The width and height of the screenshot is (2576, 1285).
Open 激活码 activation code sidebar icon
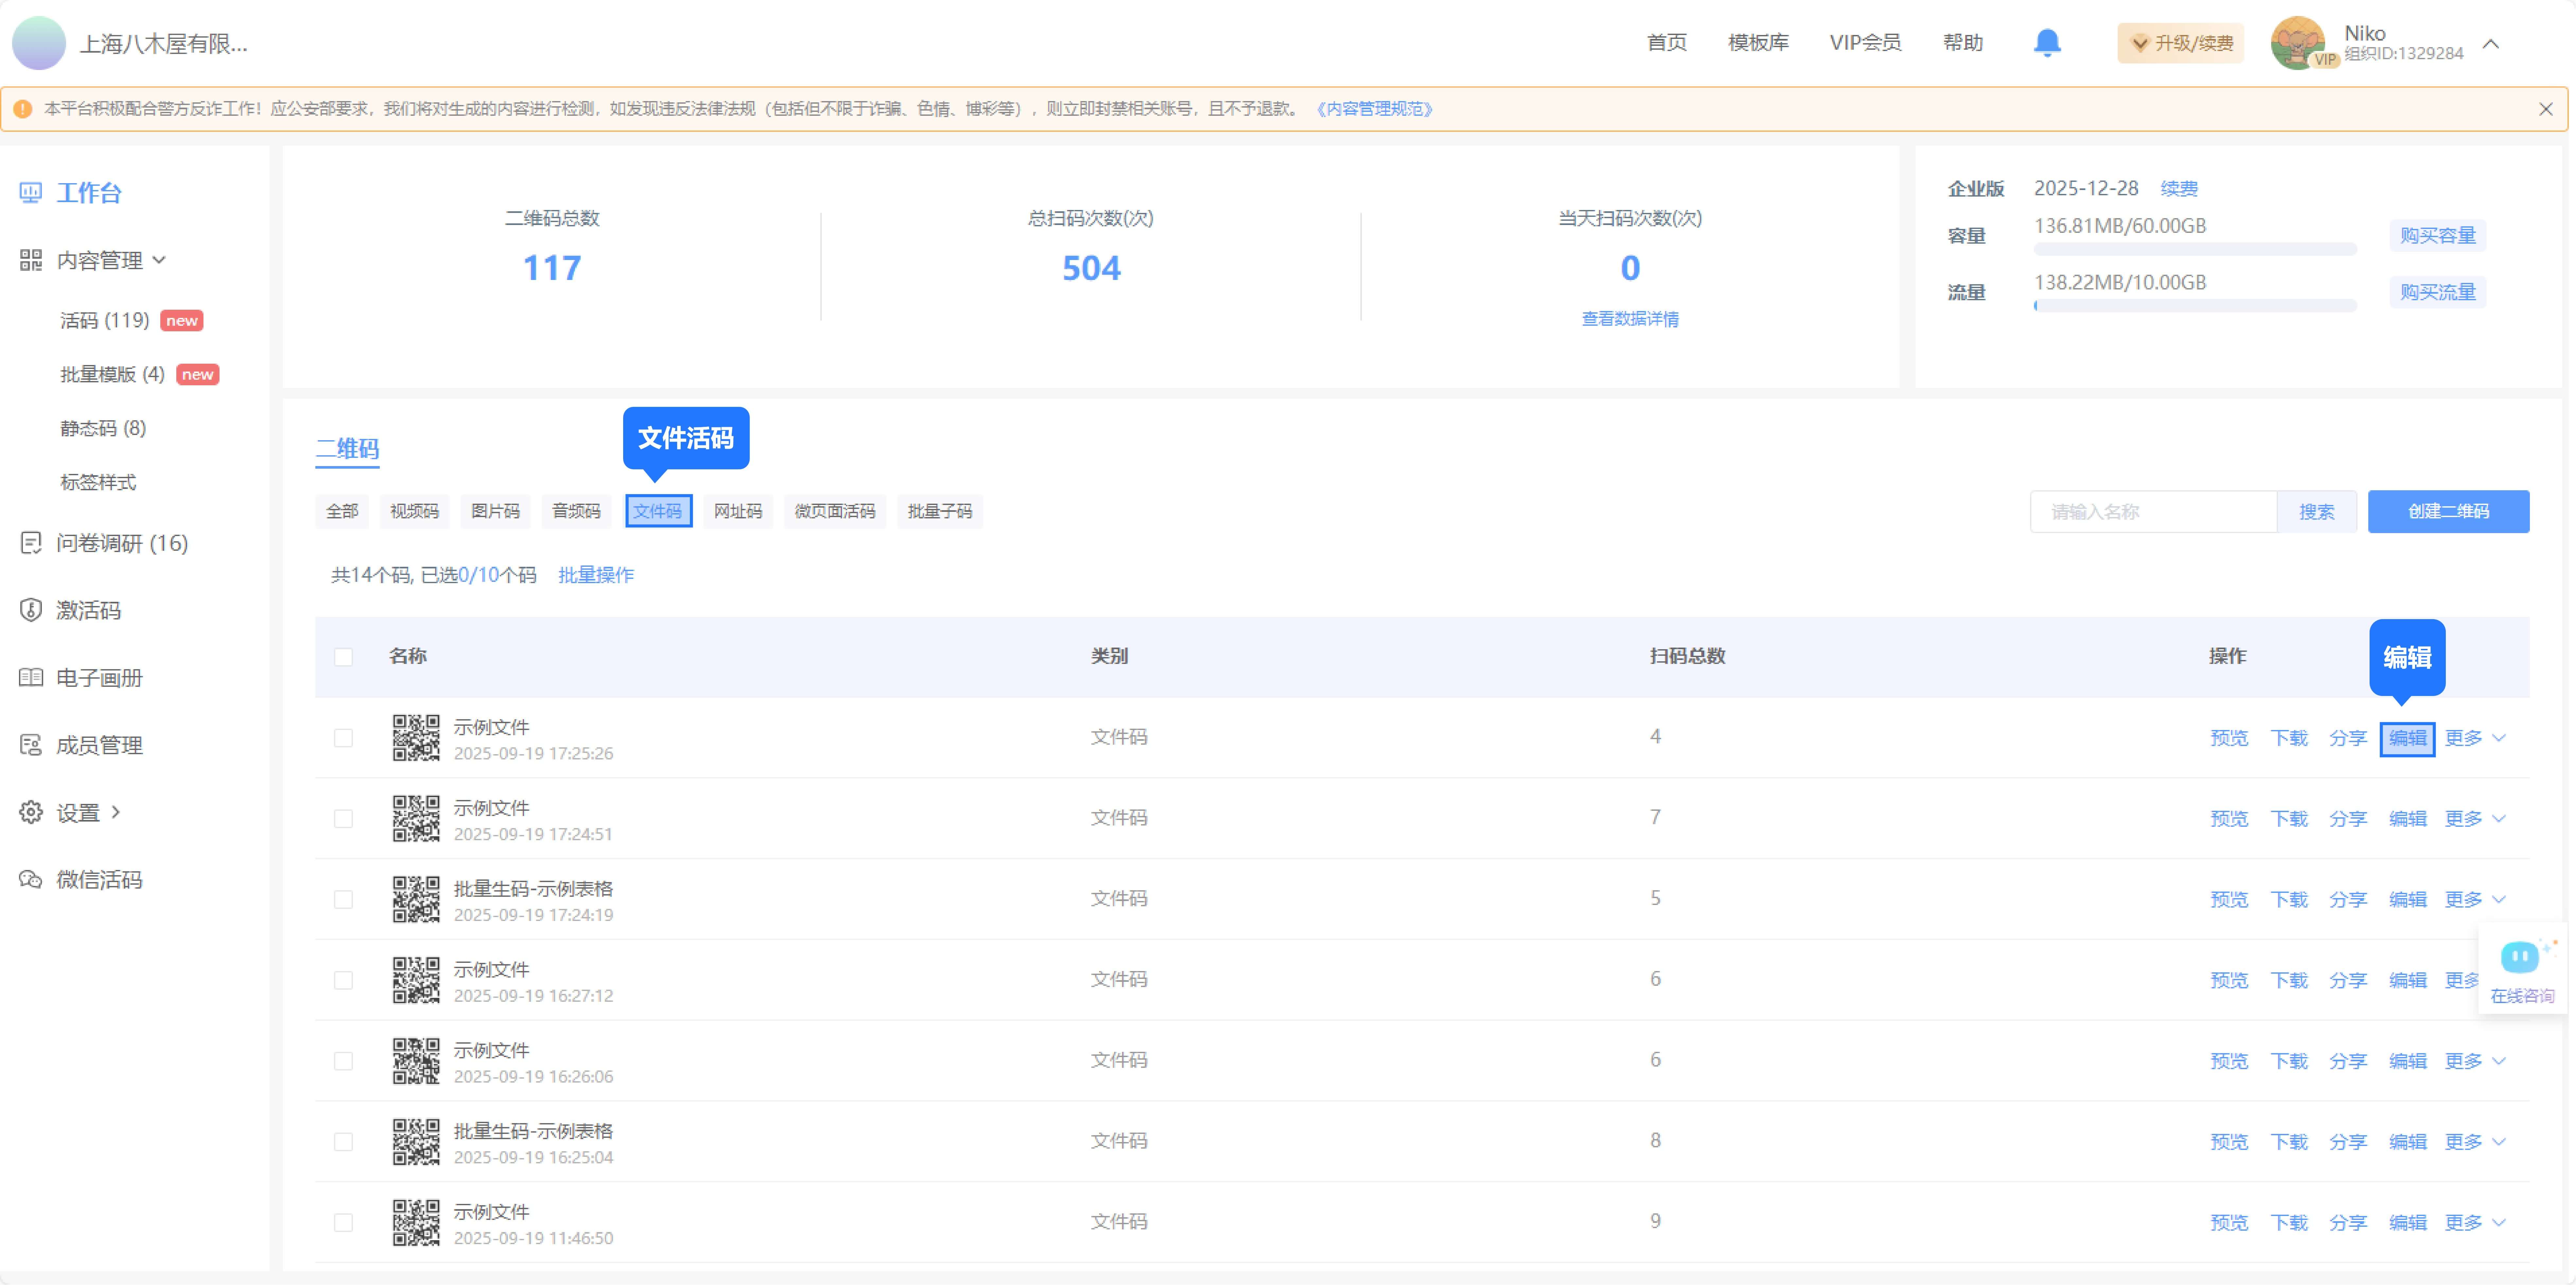coord(31,610)
